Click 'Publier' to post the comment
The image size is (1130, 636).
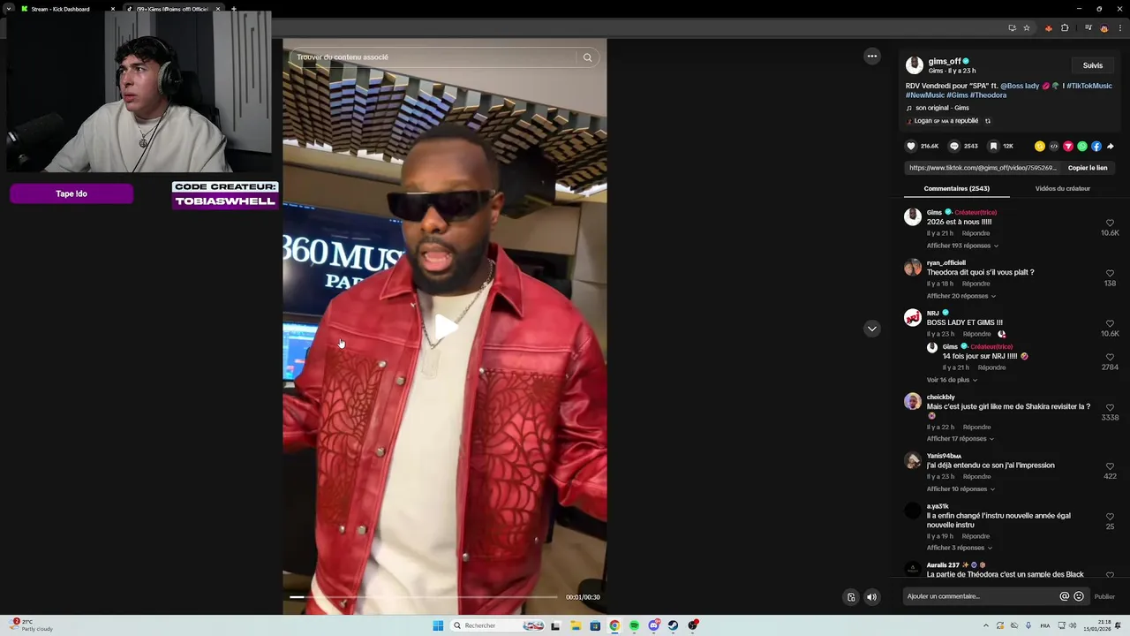tap(1104, 596)
